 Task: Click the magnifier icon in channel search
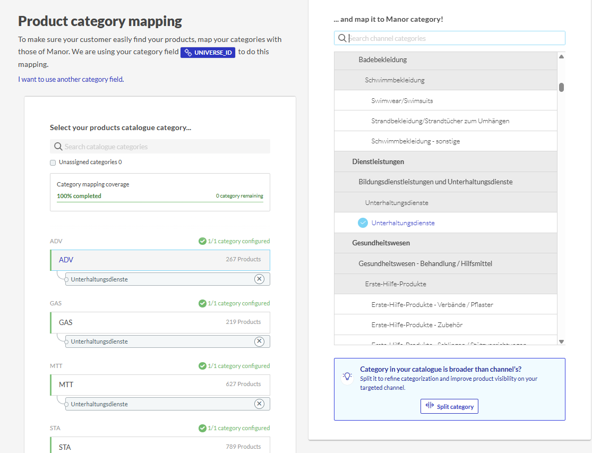click(342, 38)
